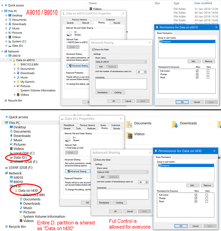
Task: Click the My Garmin folder icon
Action: [18, 82]
